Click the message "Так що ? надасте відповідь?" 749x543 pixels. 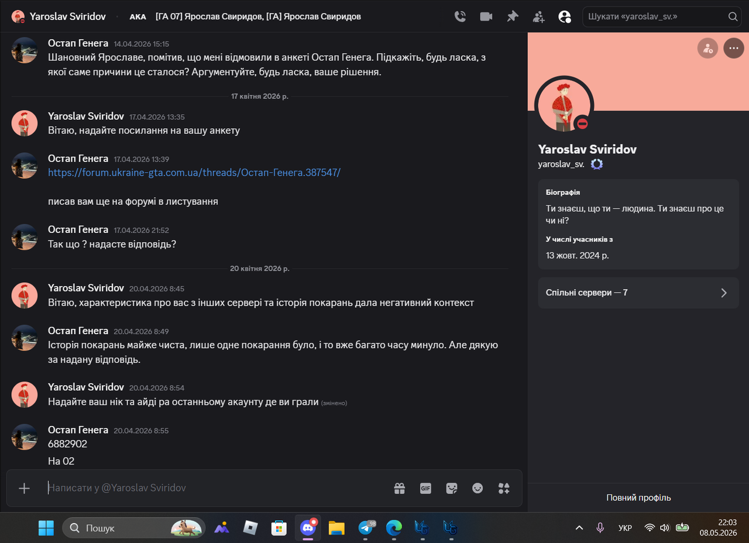(112, 244)
